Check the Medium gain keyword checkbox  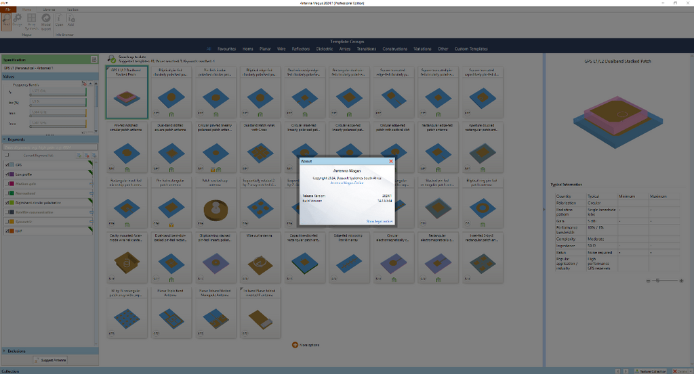click(7, 184)
